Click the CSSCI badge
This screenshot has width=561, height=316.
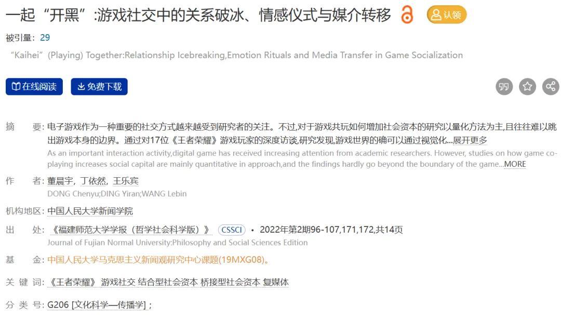click(x=232, y=230)
